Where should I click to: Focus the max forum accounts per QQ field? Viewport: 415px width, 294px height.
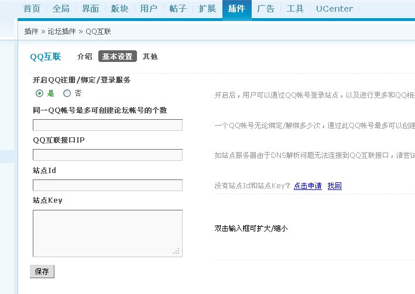pos(108,125)
